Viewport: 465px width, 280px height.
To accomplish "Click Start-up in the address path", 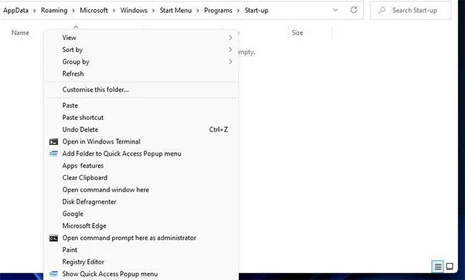I will [x=256, y=11].
